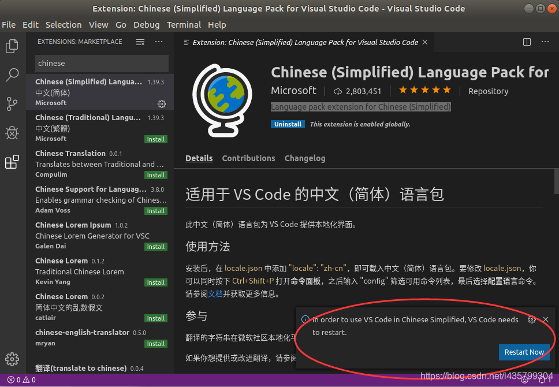Open the Go menu

click(121, 25)
